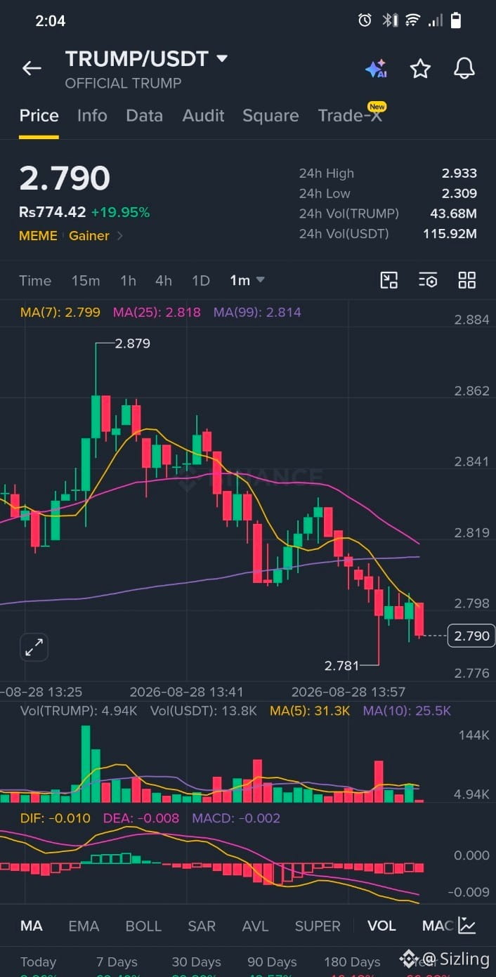Open chart settings list-gear icon
Screen dimensions: 496x977
point(428,280)
